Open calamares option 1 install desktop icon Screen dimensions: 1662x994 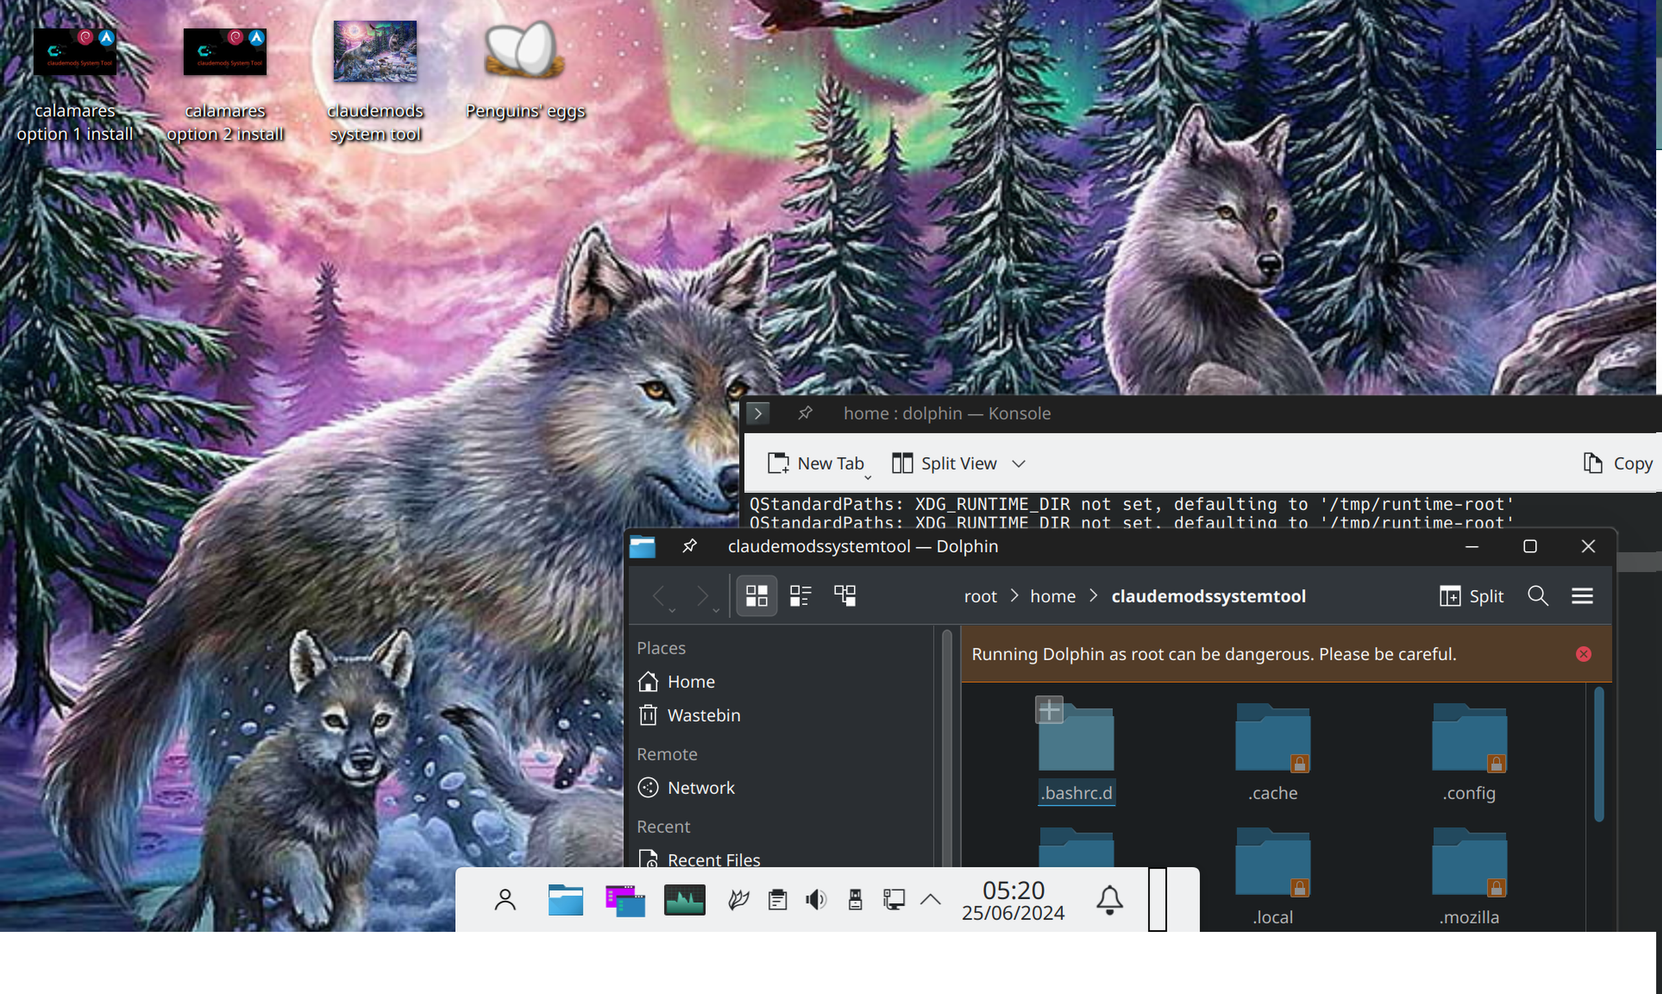[x=75, y=83]
